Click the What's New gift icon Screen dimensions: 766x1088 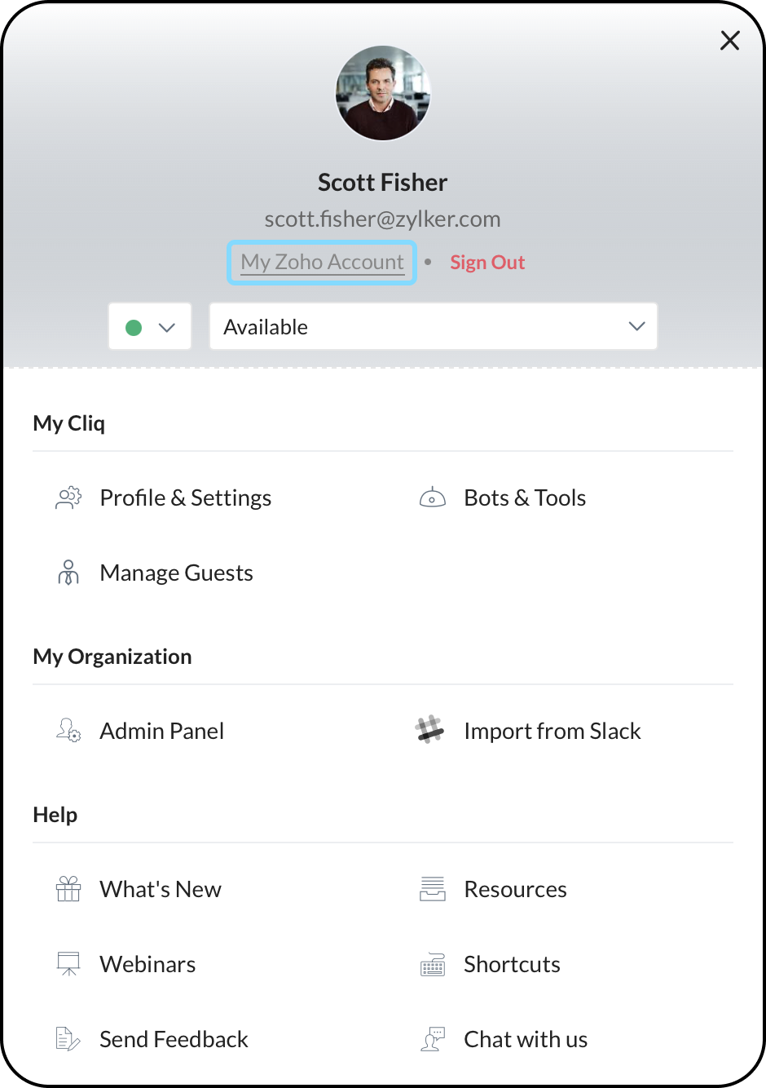point(68,889)
